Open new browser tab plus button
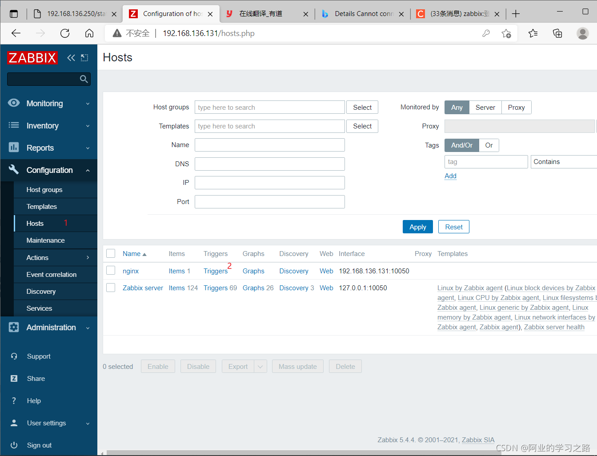The height and width of the screenshot is (456, 597). [x=516, y=14]
